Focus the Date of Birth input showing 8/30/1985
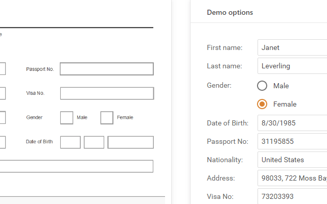 (x=292, y=123)
